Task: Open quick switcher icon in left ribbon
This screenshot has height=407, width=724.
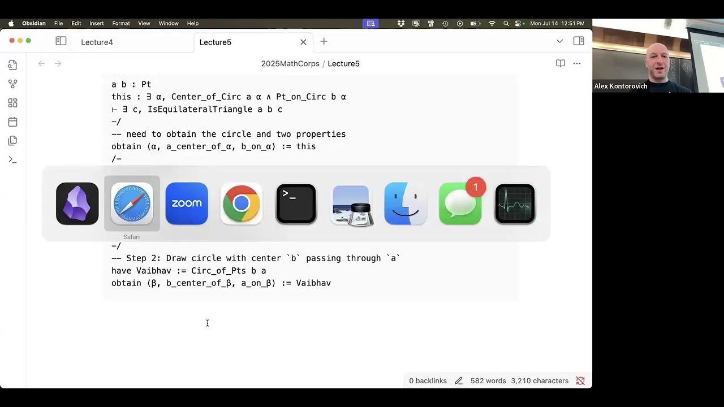Action: tap(12, 65)
